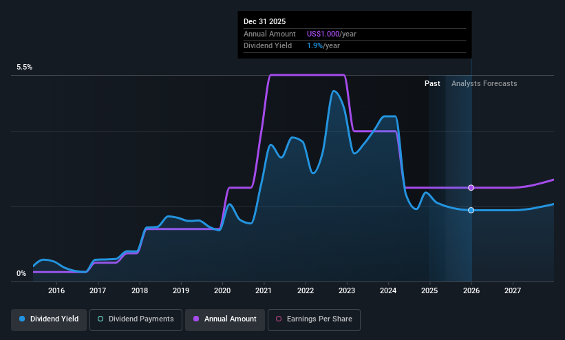Click the Past section label

(432, 84)
